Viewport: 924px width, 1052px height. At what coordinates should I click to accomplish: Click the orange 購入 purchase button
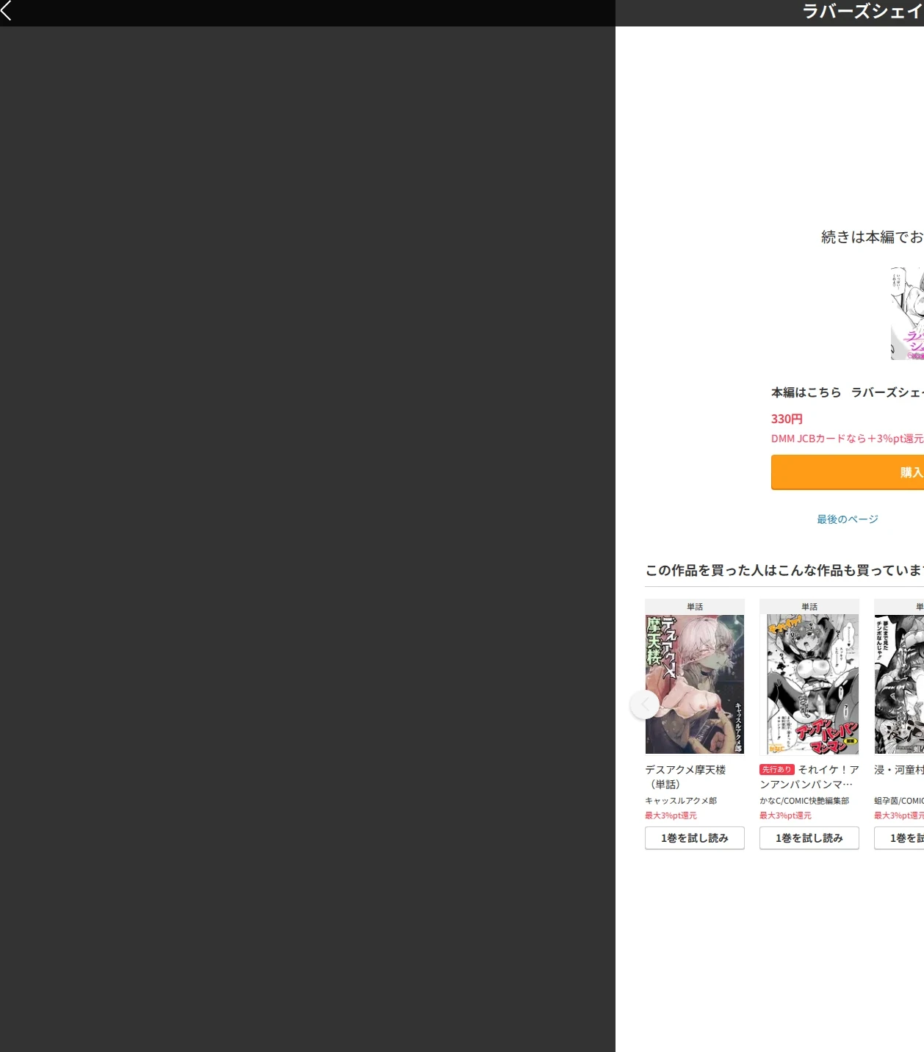848,472
